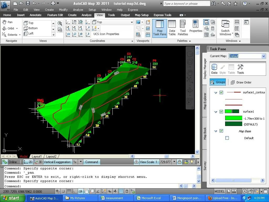Click the previous view icon in Views panel

point(60,23)
